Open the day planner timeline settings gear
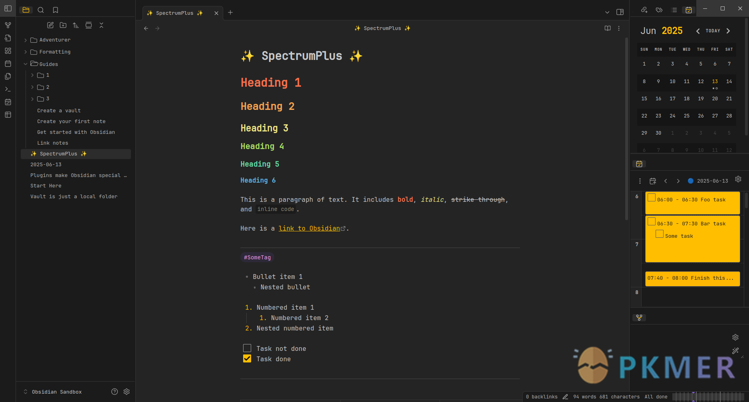 coord(738,179)
